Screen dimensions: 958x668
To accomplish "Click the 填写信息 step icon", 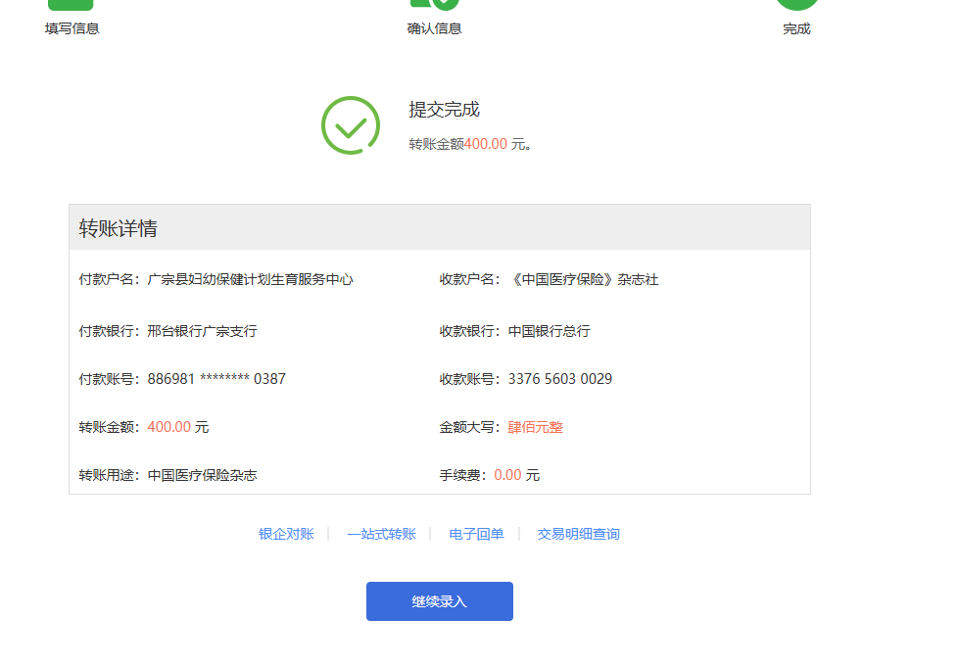I will coord(71,5).
